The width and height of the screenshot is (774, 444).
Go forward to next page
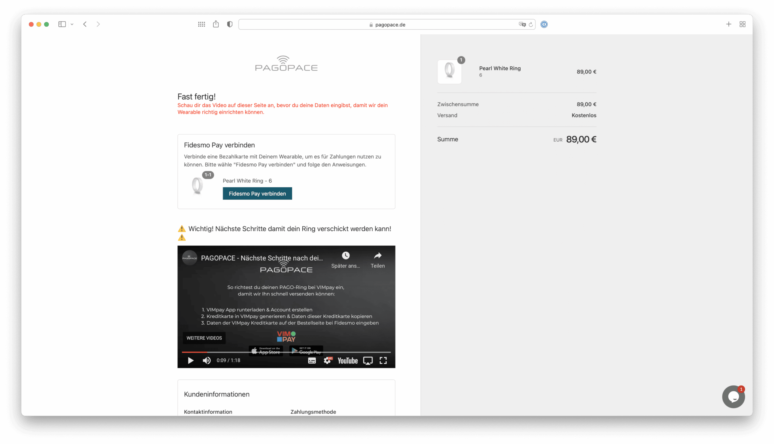pos(98,24)
